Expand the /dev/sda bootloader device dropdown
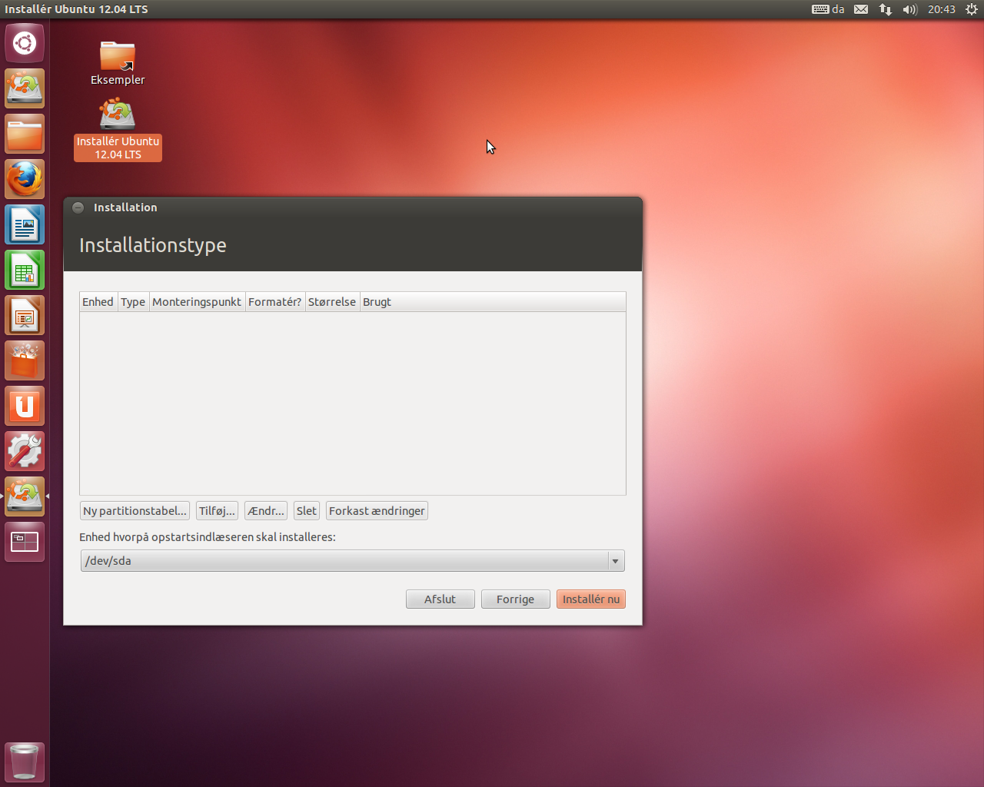This screenshot has height=787, width=984. click(x=352, y=561)
